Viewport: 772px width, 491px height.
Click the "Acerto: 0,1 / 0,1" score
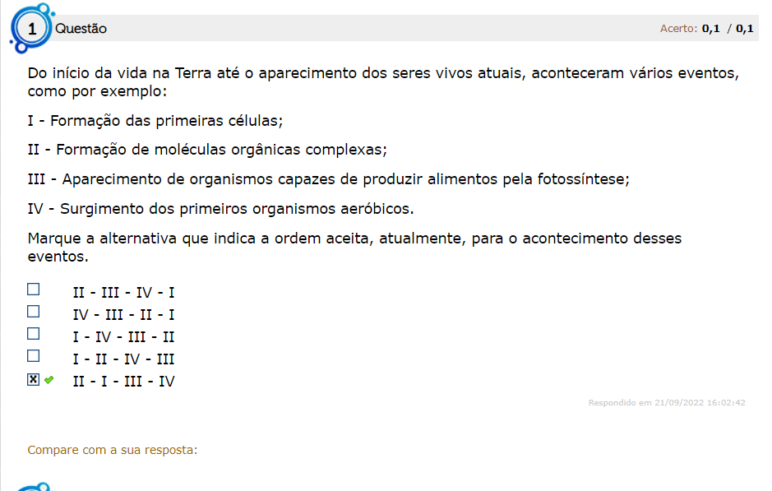[x=706, y=29]
